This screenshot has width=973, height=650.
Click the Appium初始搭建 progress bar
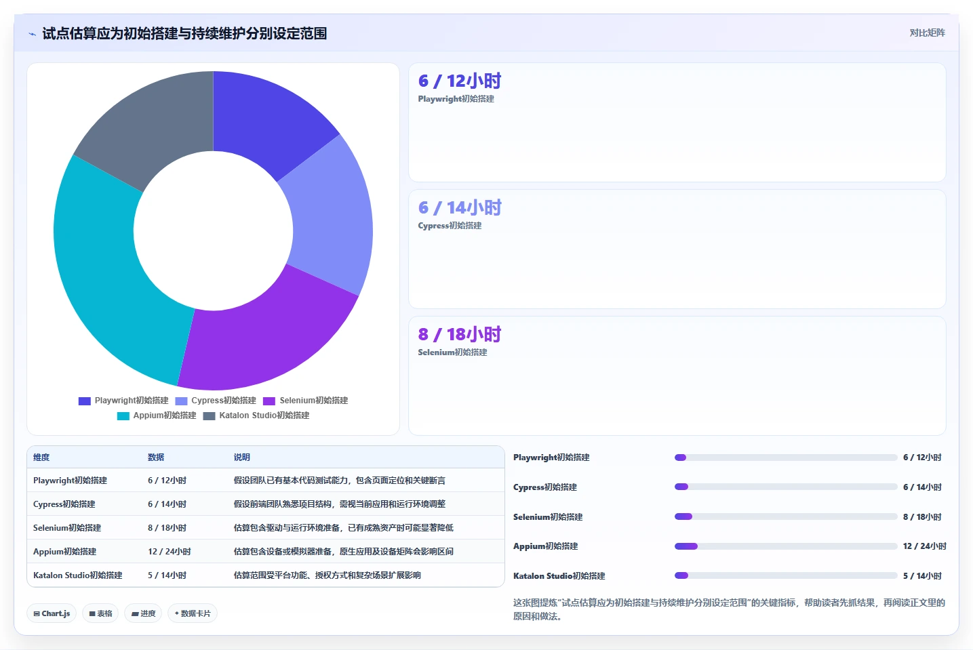(786, 546)
